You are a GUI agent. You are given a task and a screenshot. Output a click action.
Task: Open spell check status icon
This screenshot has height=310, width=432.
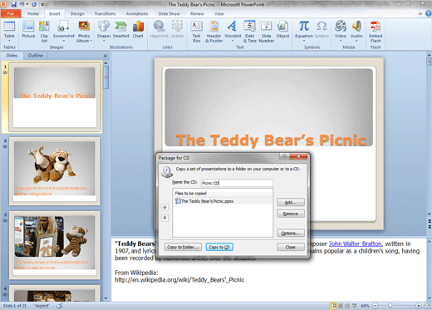60,306
